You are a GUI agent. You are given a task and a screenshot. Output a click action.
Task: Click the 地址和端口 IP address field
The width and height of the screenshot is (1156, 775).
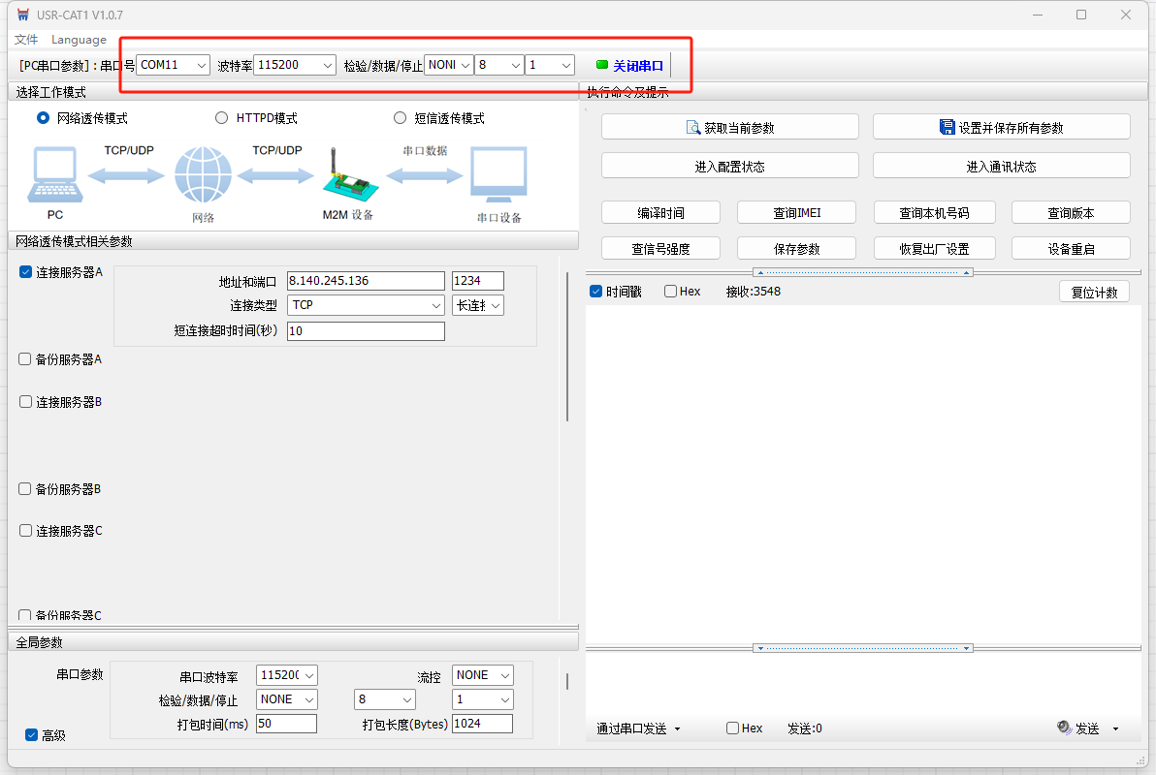click(x=366, y=281)
